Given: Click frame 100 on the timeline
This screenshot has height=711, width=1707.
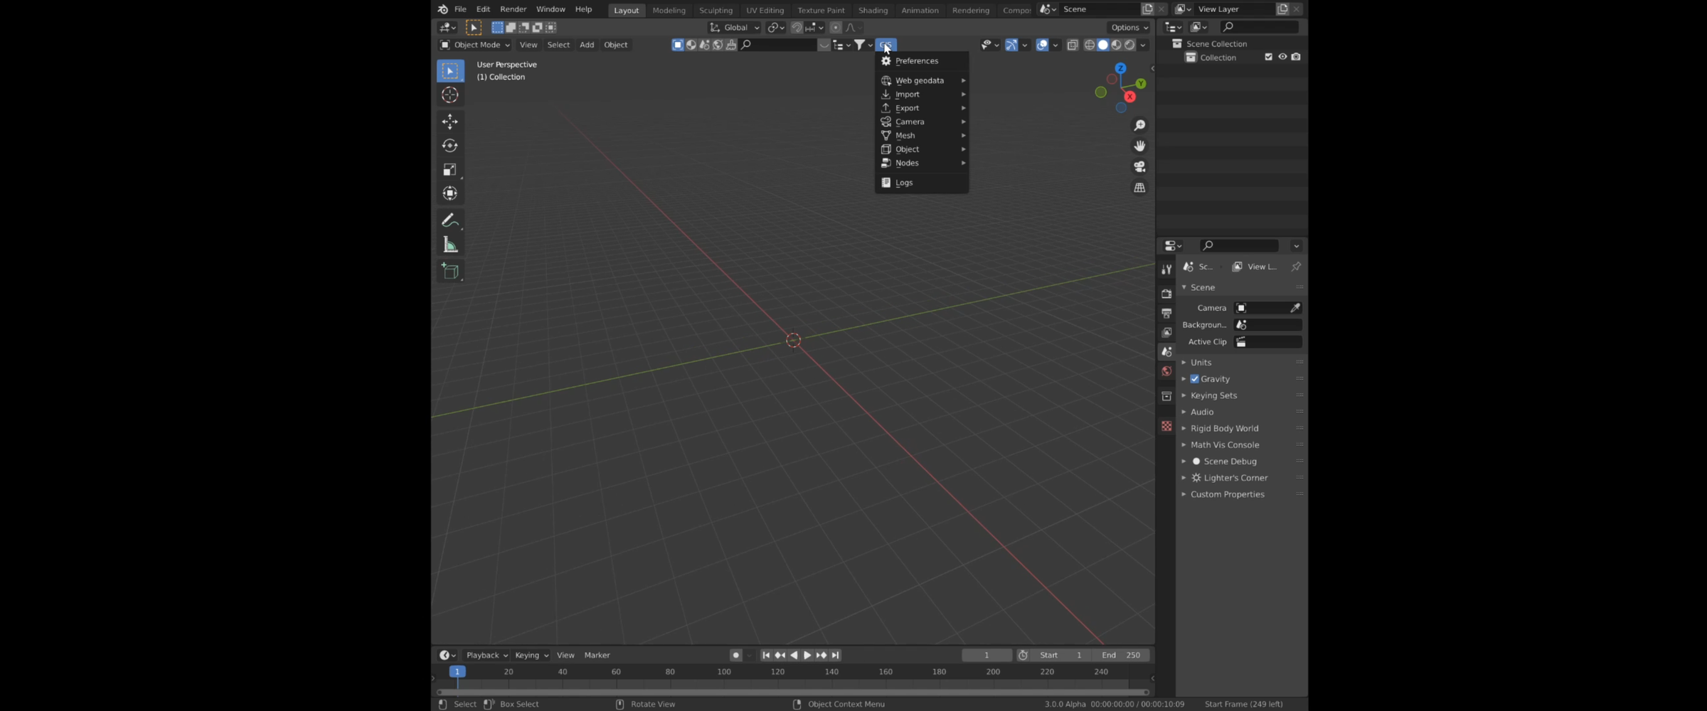Looking at the screenshot, I should (724, 673).
